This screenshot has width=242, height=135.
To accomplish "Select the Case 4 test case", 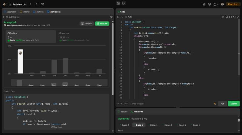I will [x=167, y=125].
